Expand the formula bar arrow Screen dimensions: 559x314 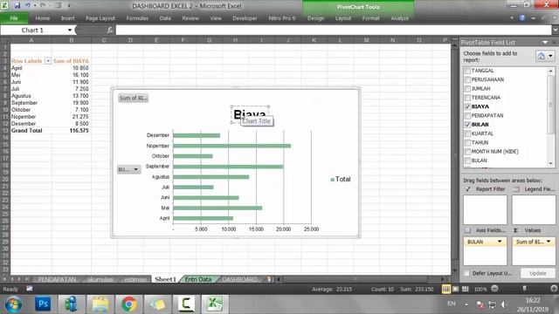point(556,31)
